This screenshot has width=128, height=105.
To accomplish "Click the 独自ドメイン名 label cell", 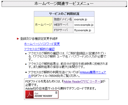I will pyautogui.click(x=63, y=19).
